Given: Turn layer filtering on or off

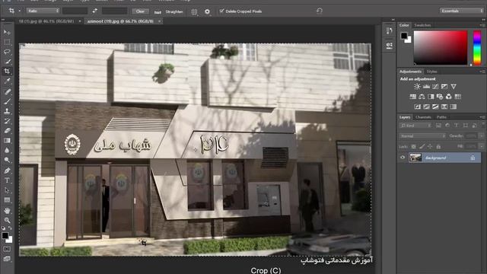Looking at the screenshot, I should [483, 125].
